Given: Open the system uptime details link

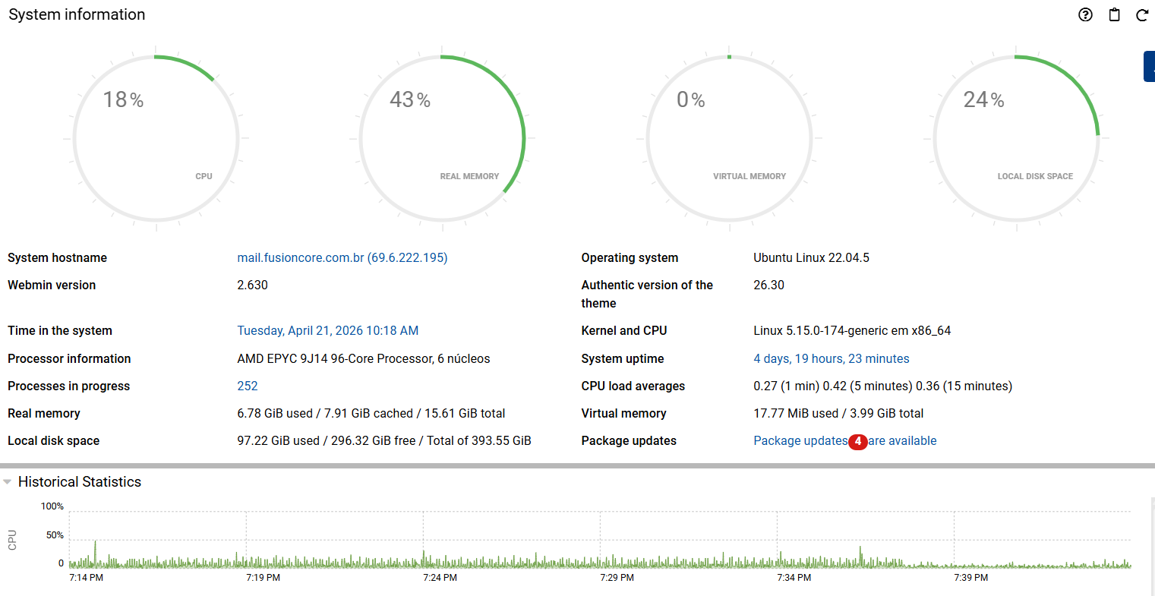Looking at the screenshot, I should pos(831,358).
